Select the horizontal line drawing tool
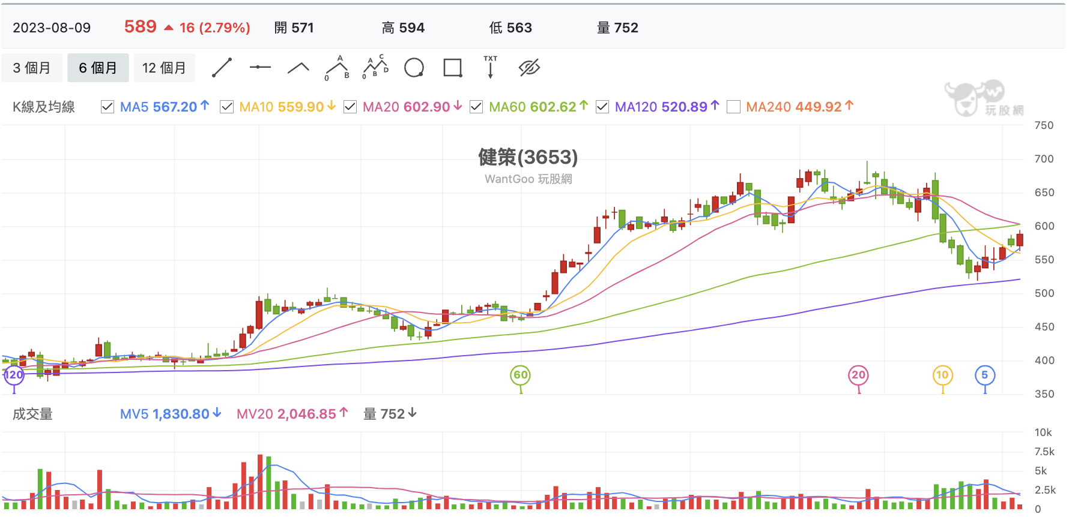 260,67
